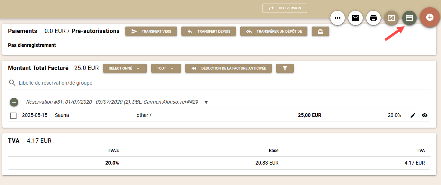
Task: Click the Pré-autorisations label
Action: pyautogui.click(x=96, y=31)
